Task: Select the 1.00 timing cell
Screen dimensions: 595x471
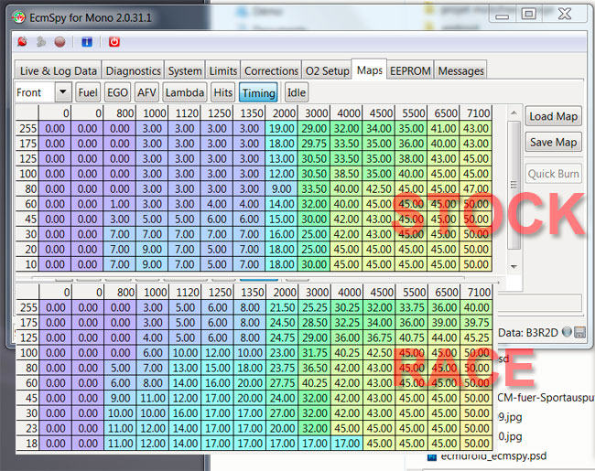Action: [x=120, y=204]
